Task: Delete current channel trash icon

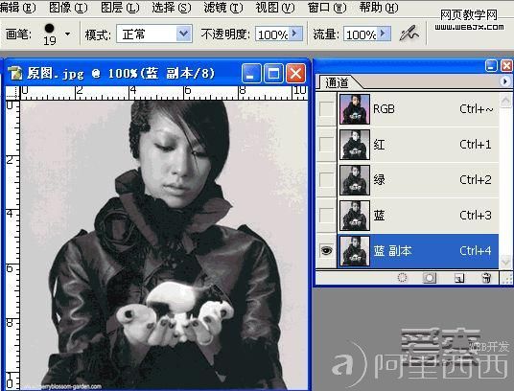Action: coord(486,278)
